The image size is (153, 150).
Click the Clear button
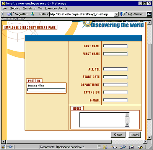click(118, 135)
